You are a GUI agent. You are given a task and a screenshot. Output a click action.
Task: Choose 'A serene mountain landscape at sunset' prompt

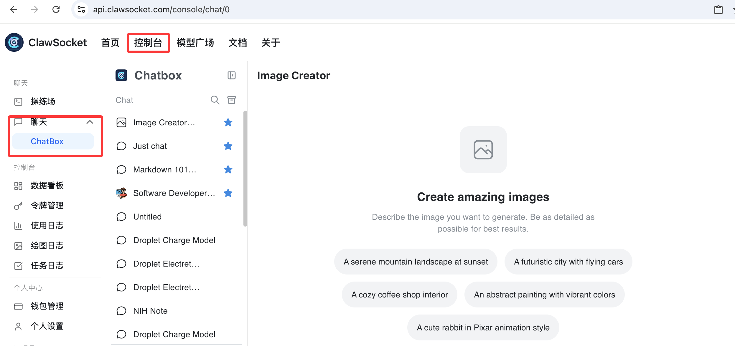416,262
